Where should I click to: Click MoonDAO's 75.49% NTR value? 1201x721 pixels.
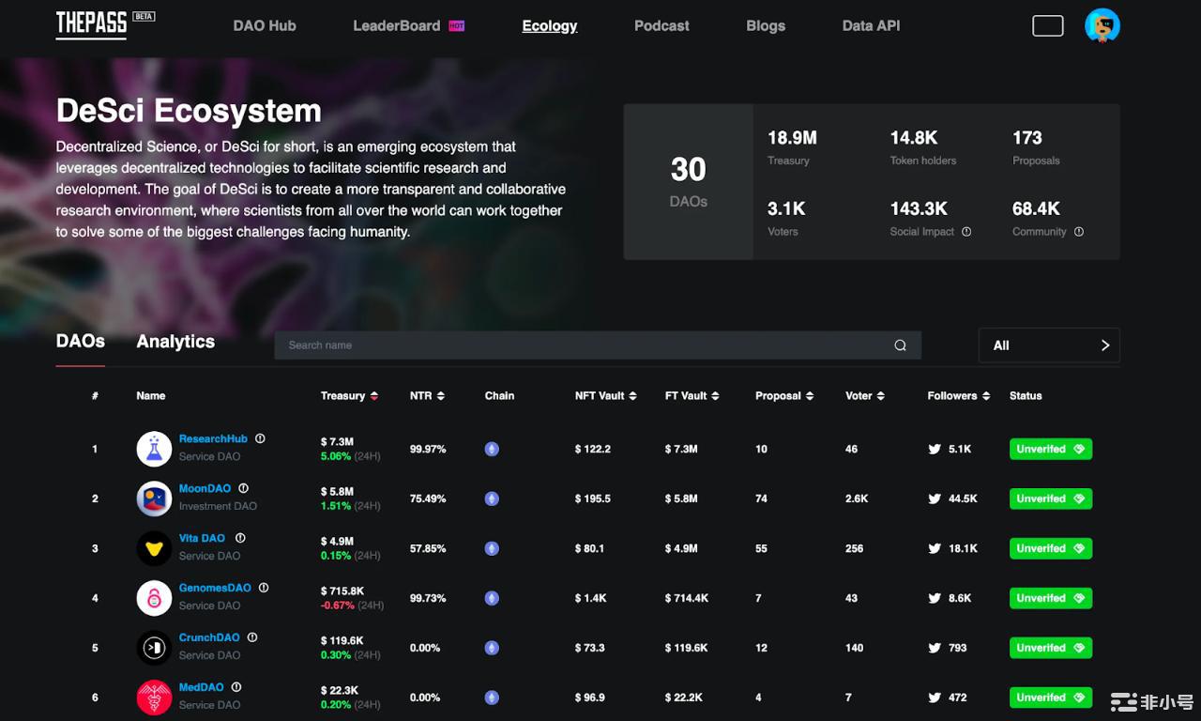coord(428,499)
